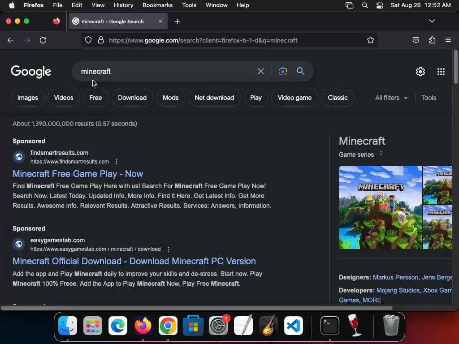The width and height of the screenshot is (459, 344).
Task: View site security padlock info
Action: tap(101, 40)
